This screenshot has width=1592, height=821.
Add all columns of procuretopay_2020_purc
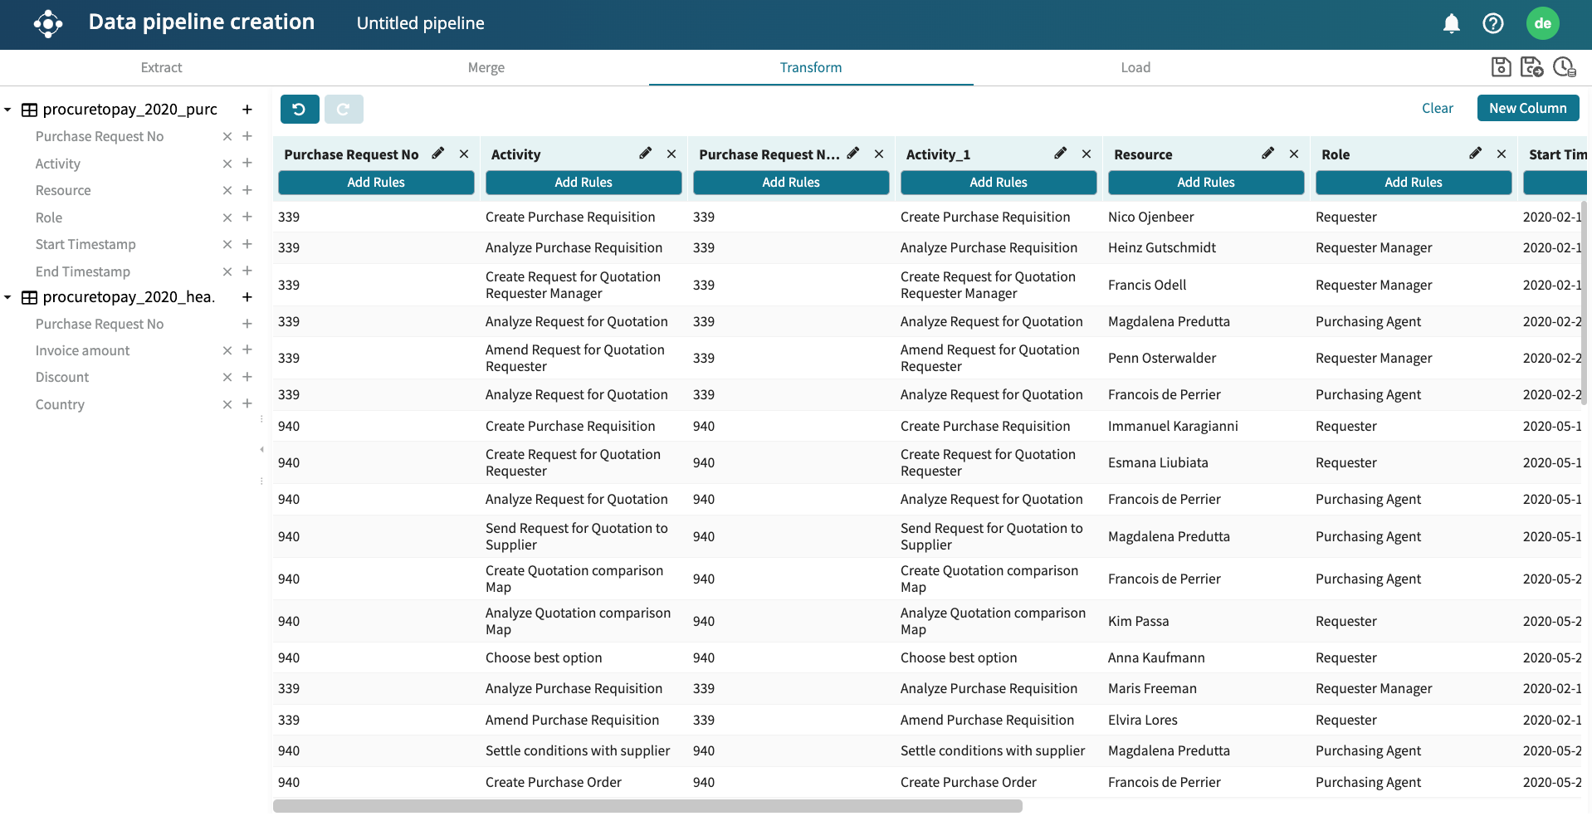[247, 110]
